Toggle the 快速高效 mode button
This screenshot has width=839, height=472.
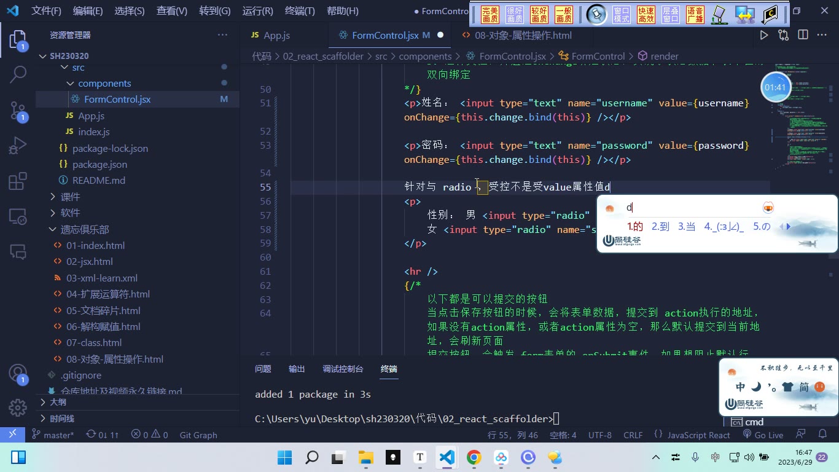[x=646, y=15]
